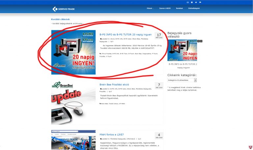Click date badge '17' on first post
The image size is (253, 150).
(x=159, y=36)
